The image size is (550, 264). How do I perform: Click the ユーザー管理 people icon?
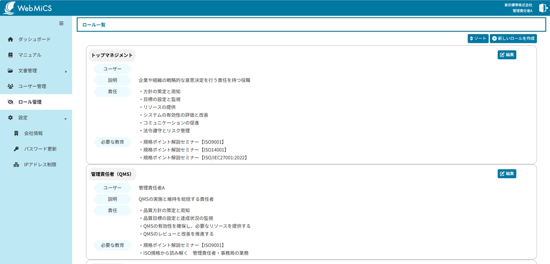click(10, 86)
